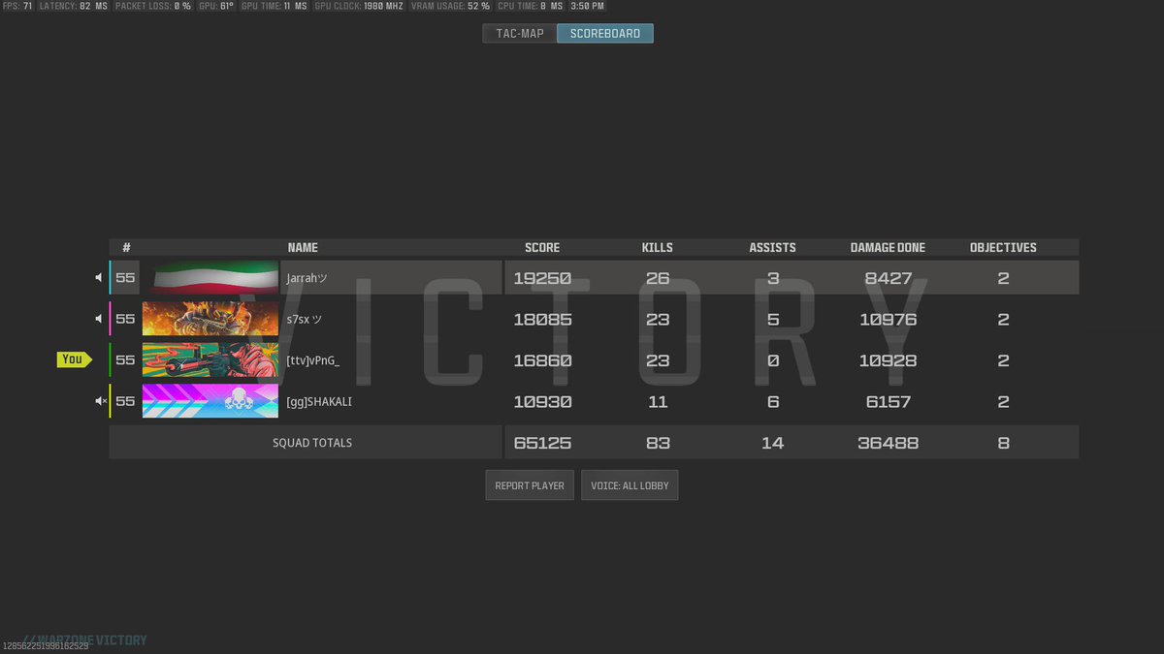
Task: Click damage done value 6157
Action: point(888,401)
